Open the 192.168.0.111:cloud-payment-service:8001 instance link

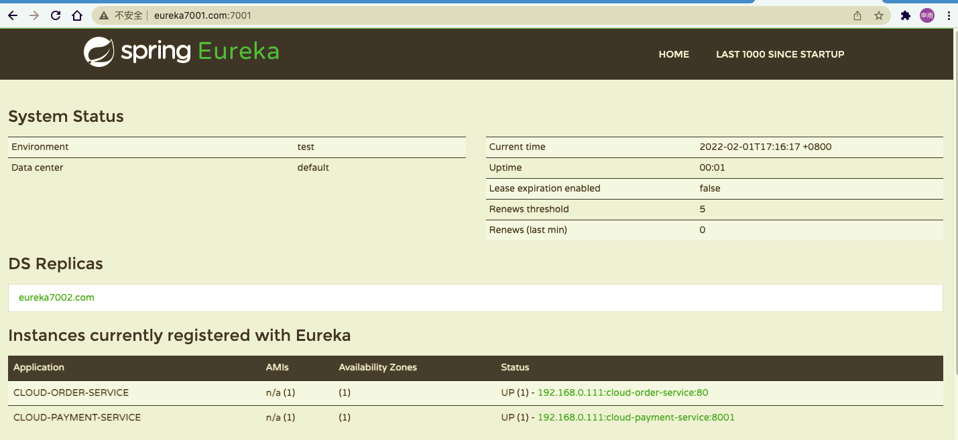[636, 417]
